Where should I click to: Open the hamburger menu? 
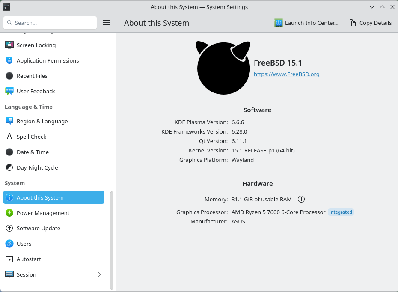(x=106, y=23)
